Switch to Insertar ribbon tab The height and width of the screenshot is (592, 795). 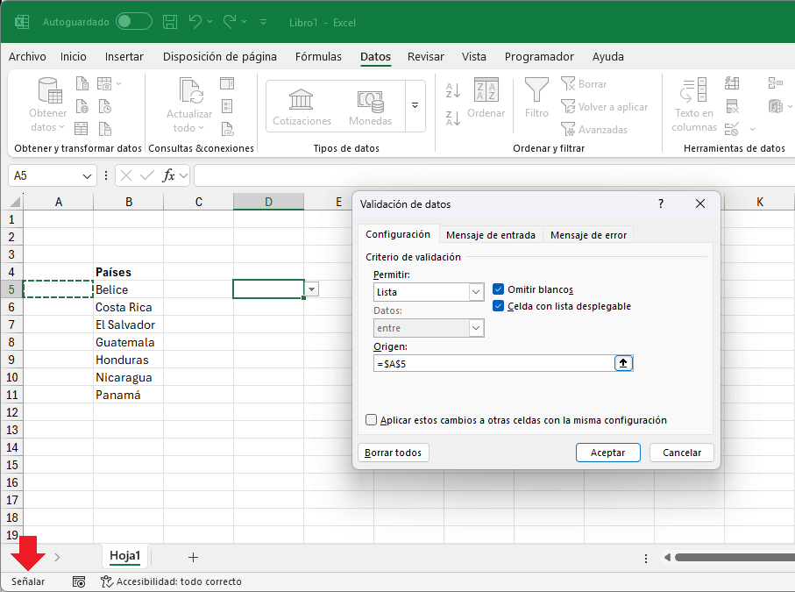[124, 56]
